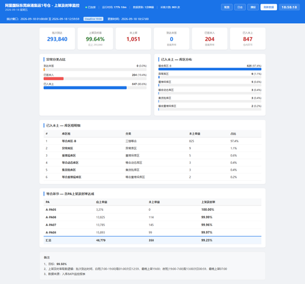This screenshot has height=284, width=305.
Task: Click the Deadline 19:00 badge
Action: [x=93, y=19]
